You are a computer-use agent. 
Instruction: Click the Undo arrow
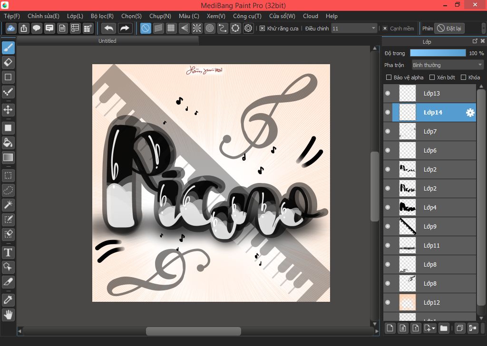(x=109, y=28)
